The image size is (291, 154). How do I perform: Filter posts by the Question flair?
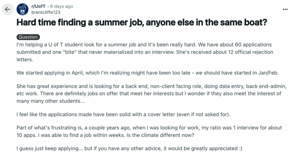pos(28,37)
